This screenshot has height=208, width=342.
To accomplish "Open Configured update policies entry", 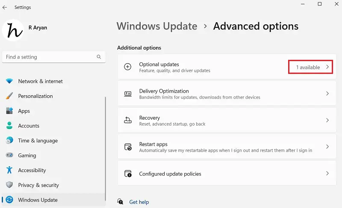I will coord(170,174).
